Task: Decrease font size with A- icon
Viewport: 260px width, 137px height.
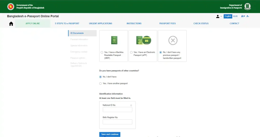Action: [248, 16]
